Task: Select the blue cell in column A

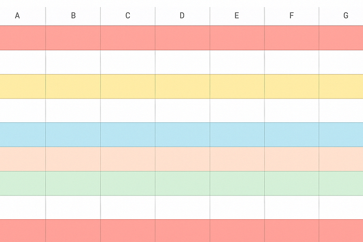Action: click(22, 135)
